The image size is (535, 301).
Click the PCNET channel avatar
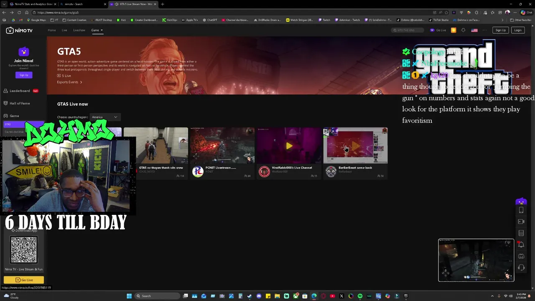click(x=198, y=171)
